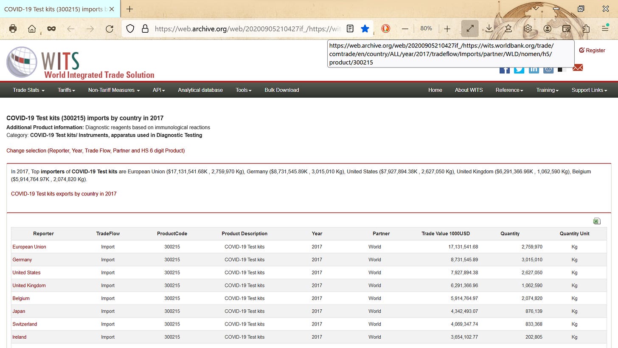Open Analytical database menu item
618x348 pixels.
(x=200, y=90)
